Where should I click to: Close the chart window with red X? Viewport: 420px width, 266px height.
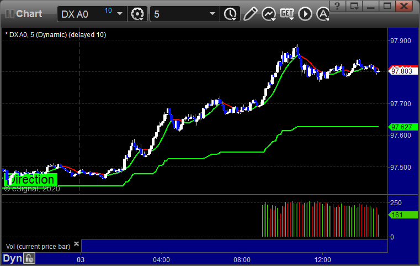click(x=404, y=6)
